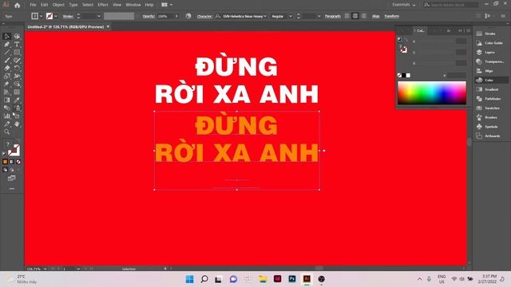The height and width of the screenshot is (287, 511).
Task: Click the Opacity link in control bar
Action: [149, 16]
